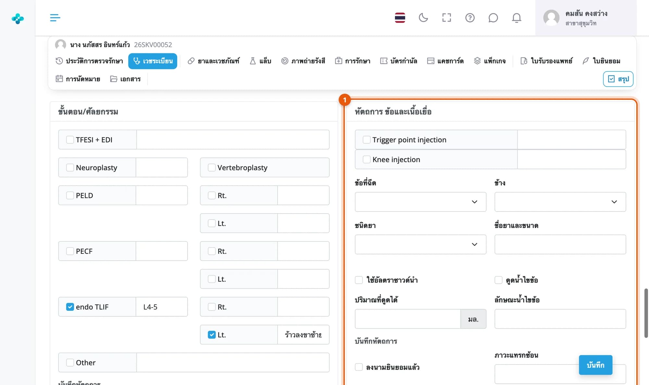Screen dimensions: 649x385
Task: Open ประวัติการตรวจรักษา history tab
Action: [89, 61]
